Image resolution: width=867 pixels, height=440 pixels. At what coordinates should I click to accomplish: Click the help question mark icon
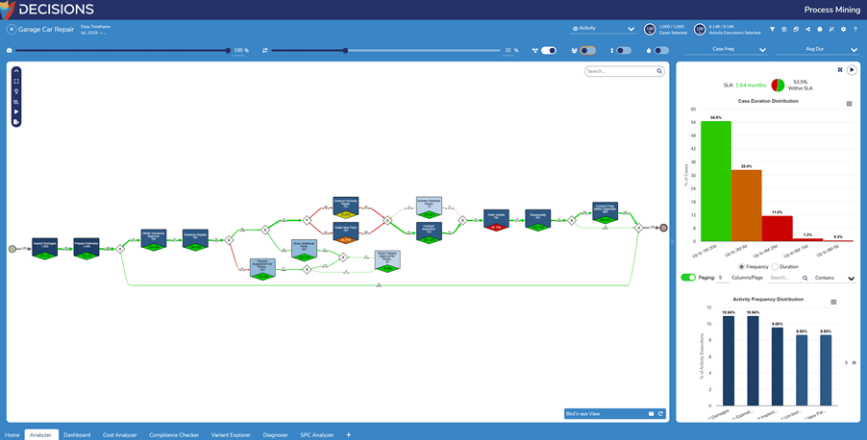(x=855, y=29)
